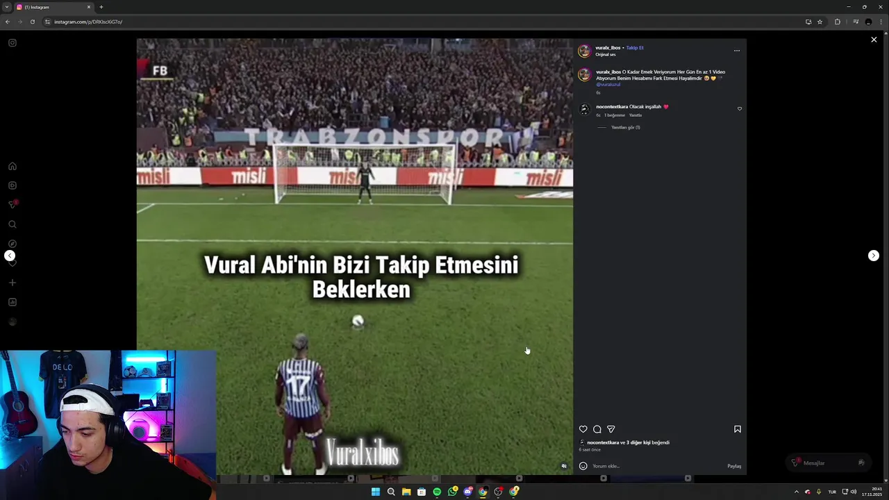Open nocontextkara commenter profile name
Viewport: 889px width, 500px height.
pos(612,107)
